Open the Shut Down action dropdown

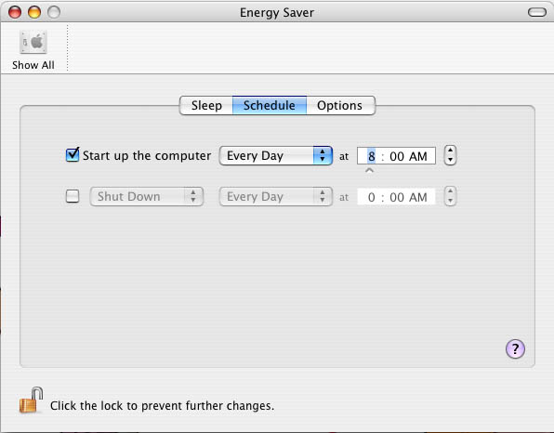[147, 196]
